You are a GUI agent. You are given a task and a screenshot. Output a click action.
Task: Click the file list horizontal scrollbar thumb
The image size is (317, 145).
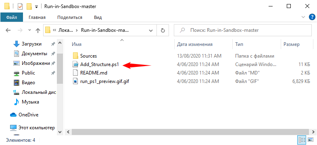point(191,132)
